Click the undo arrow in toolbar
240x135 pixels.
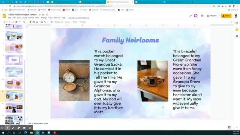click(x=10, y=22)
